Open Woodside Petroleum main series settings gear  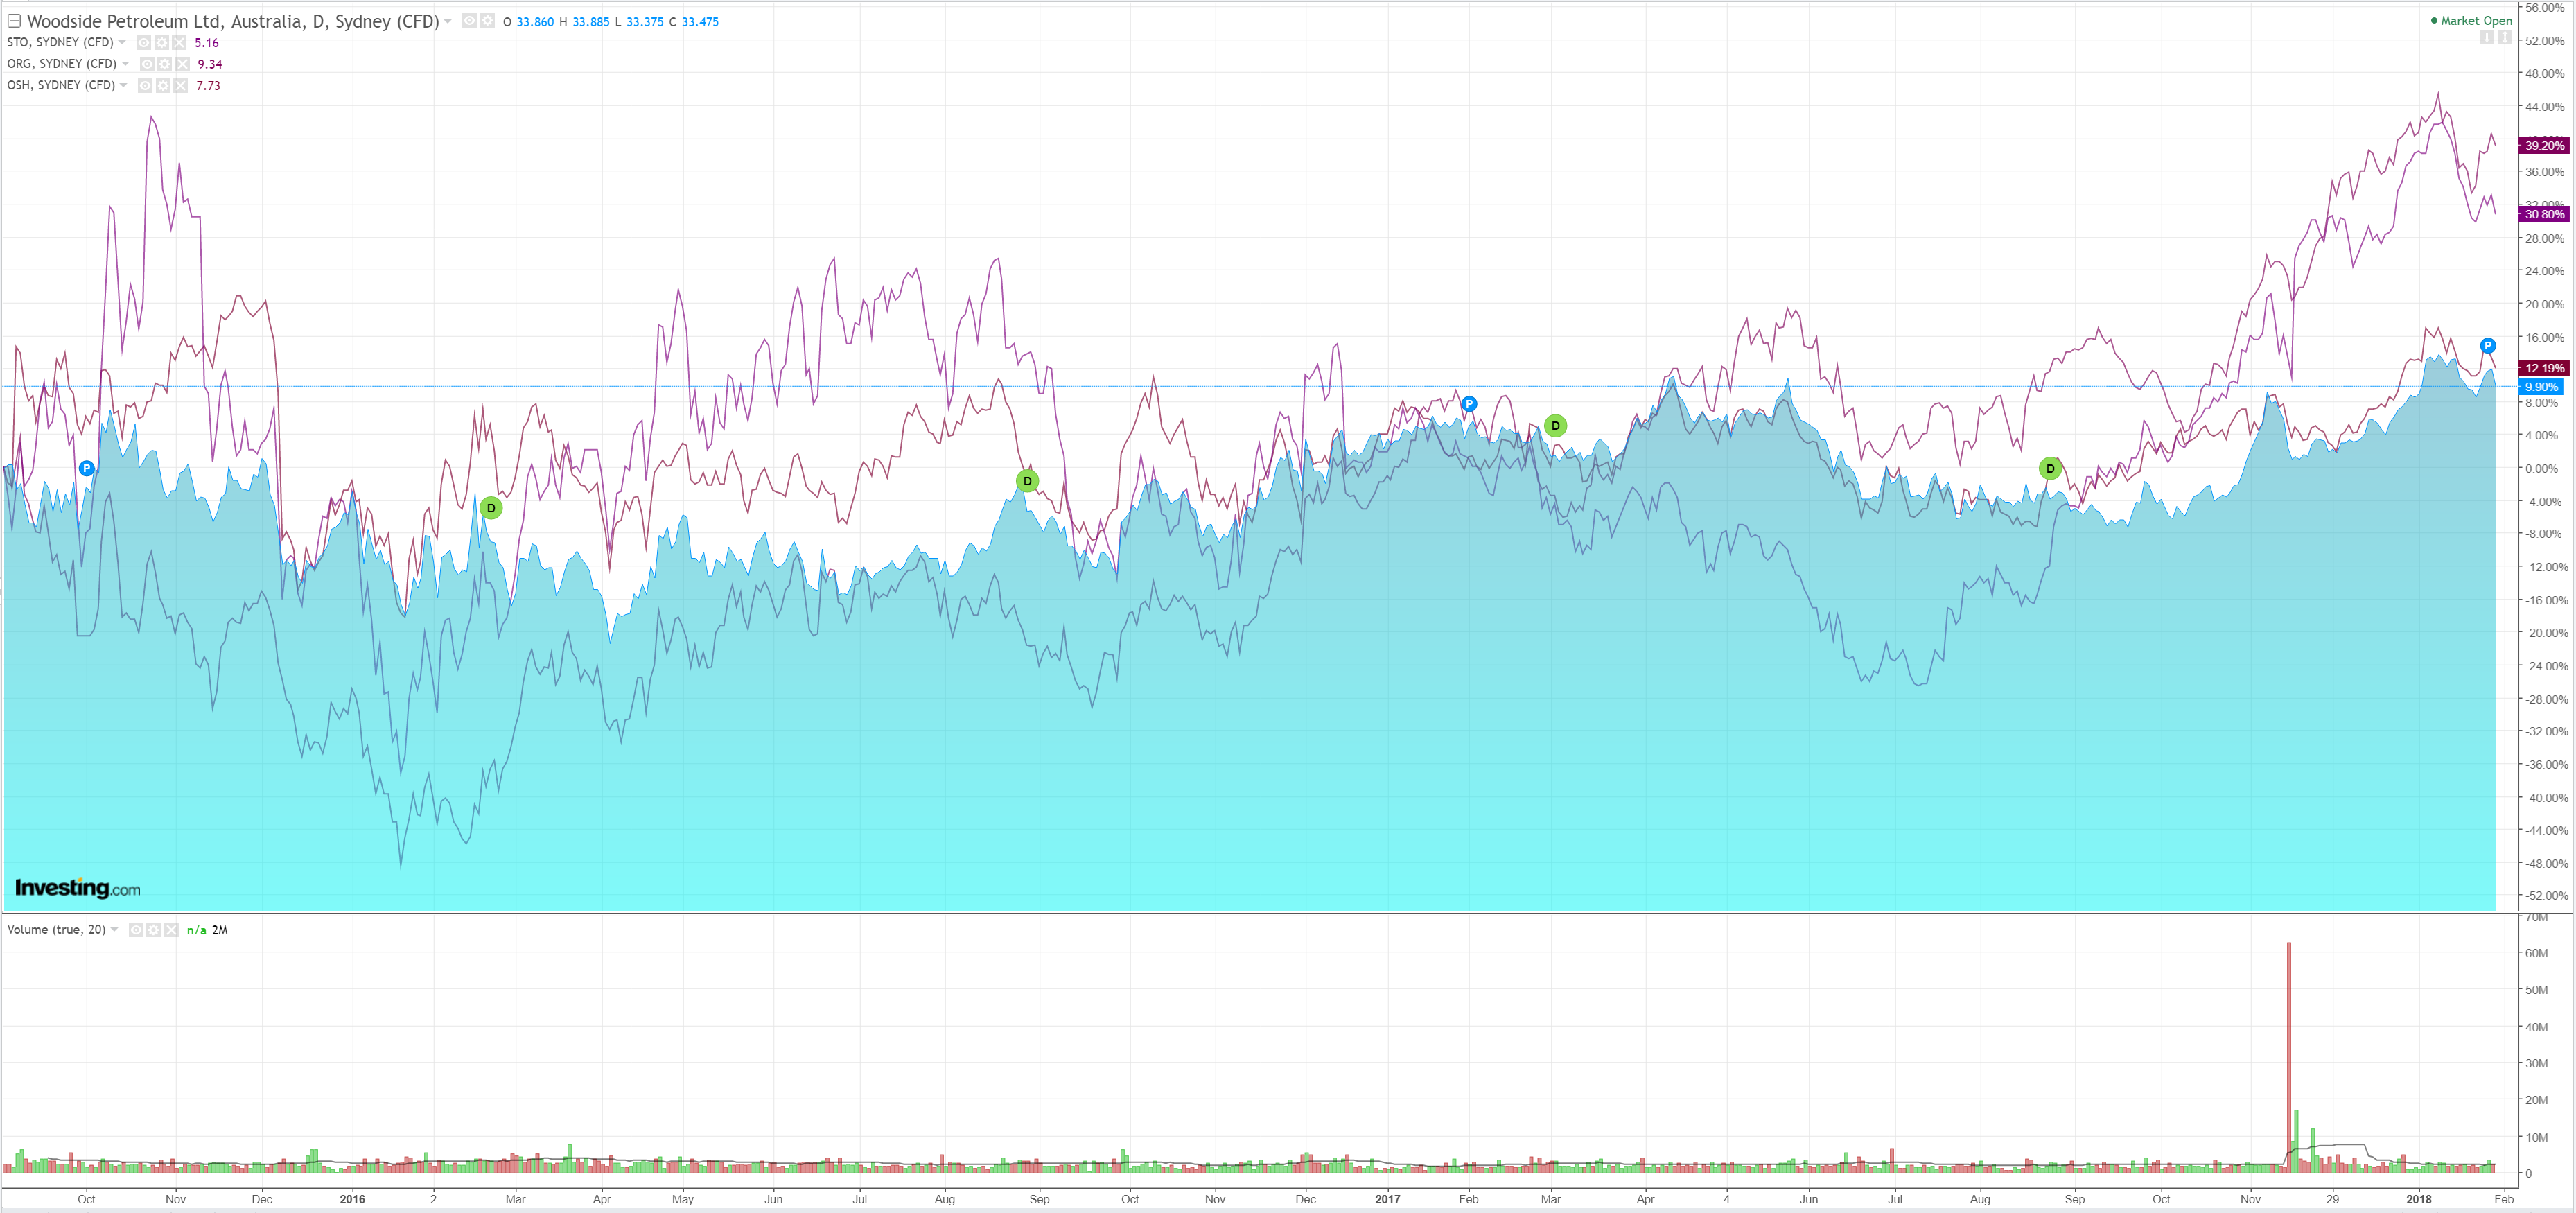tap(487, 21)
